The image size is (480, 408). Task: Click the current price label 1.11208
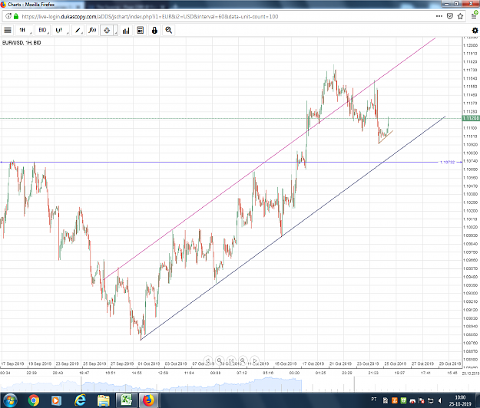(471, 118)
